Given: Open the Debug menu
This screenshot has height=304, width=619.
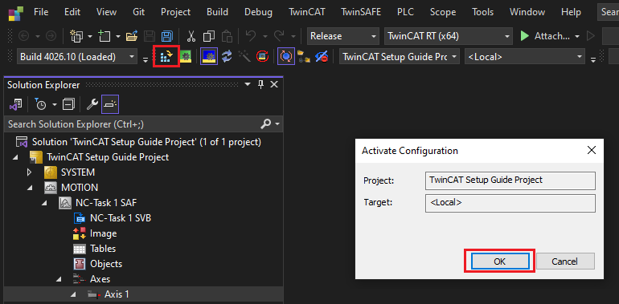Looking at the screenshot, I should (x=258, y=12).
